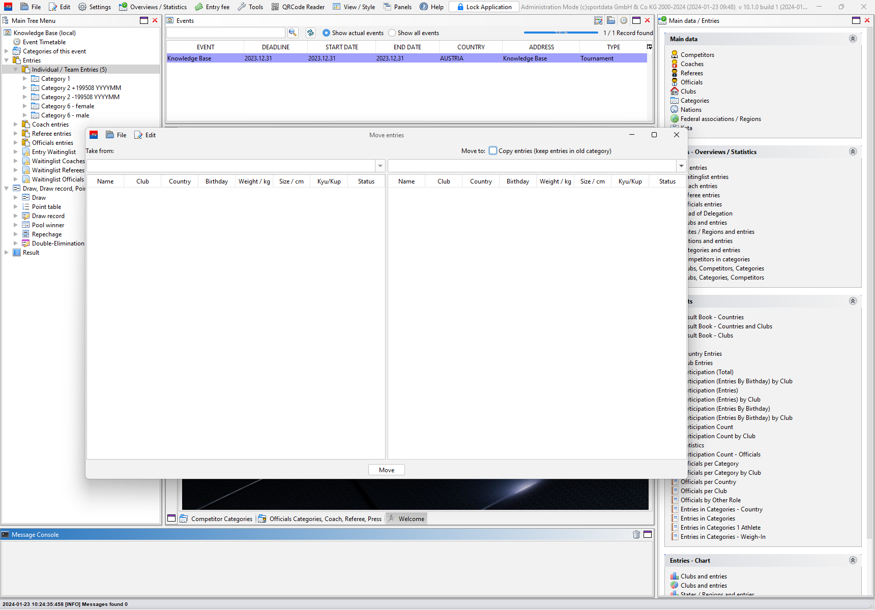Open the Officials main data
Image resolution: width=875 pixels, height=610 pixels.
point(691,82)
